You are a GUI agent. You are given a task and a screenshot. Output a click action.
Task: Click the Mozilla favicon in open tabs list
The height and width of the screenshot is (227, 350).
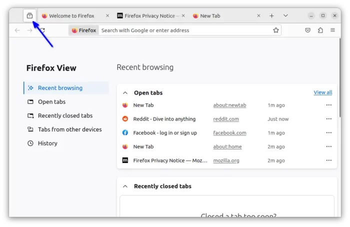click(x=125, y=160)
